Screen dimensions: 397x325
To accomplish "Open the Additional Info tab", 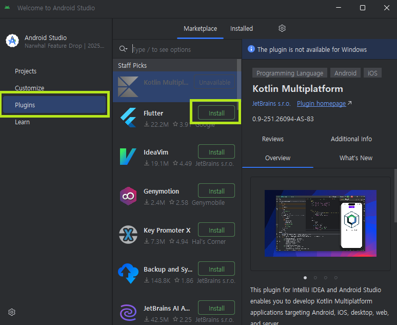I will click(x=351, y=139).
